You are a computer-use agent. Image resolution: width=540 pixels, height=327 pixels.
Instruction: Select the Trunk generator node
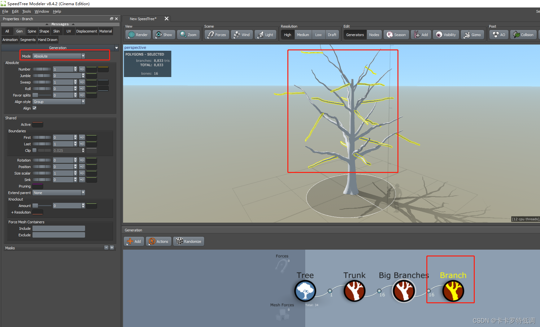[354, 291]
